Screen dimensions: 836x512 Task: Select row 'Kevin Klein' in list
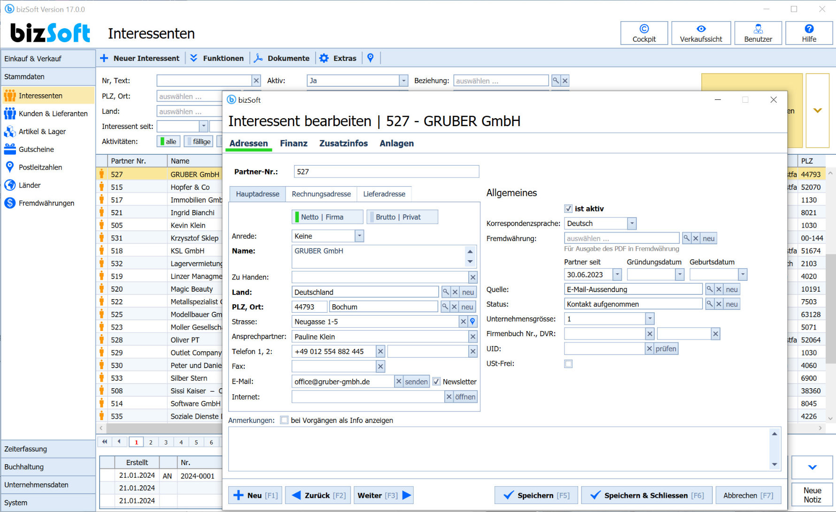[x=188, y=225]
